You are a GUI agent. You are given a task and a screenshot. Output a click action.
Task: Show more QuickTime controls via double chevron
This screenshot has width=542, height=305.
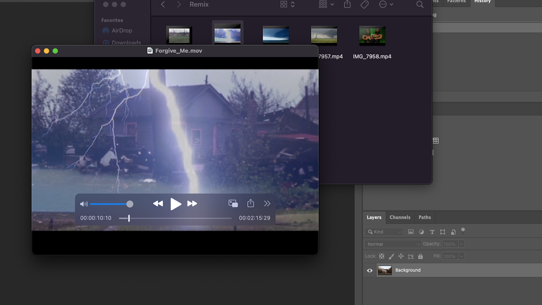pos(267,203)
